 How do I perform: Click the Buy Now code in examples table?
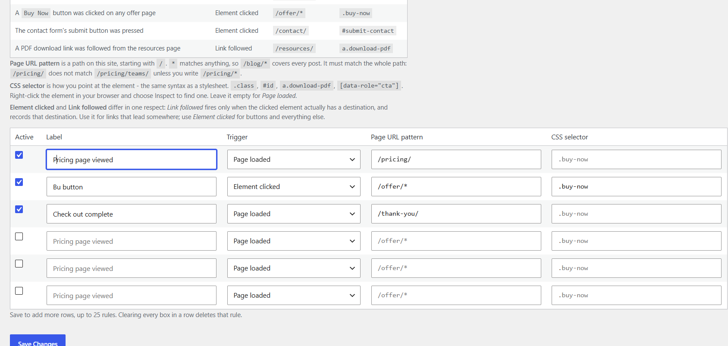click(36, 13)
